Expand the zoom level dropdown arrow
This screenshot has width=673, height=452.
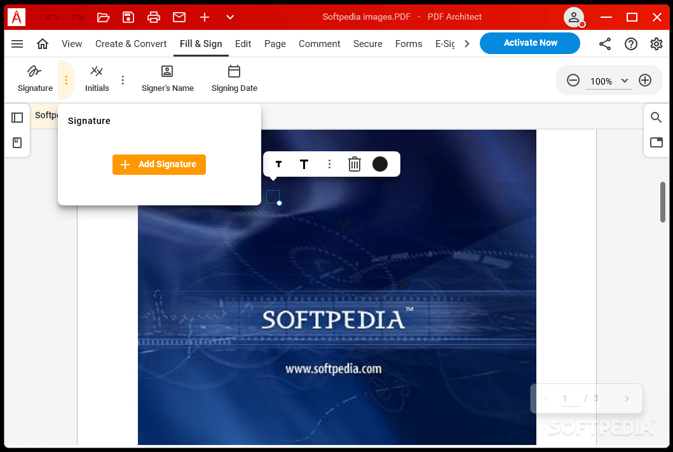pos(625,81)
